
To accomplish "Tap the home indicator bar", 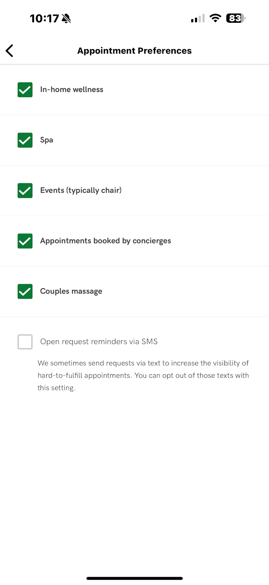I will pyautogui.click(x=134, y=578).
